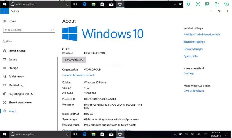This screenshot has height=138, width=232.
Task: Click the Get help link
Action: [189, 73]
